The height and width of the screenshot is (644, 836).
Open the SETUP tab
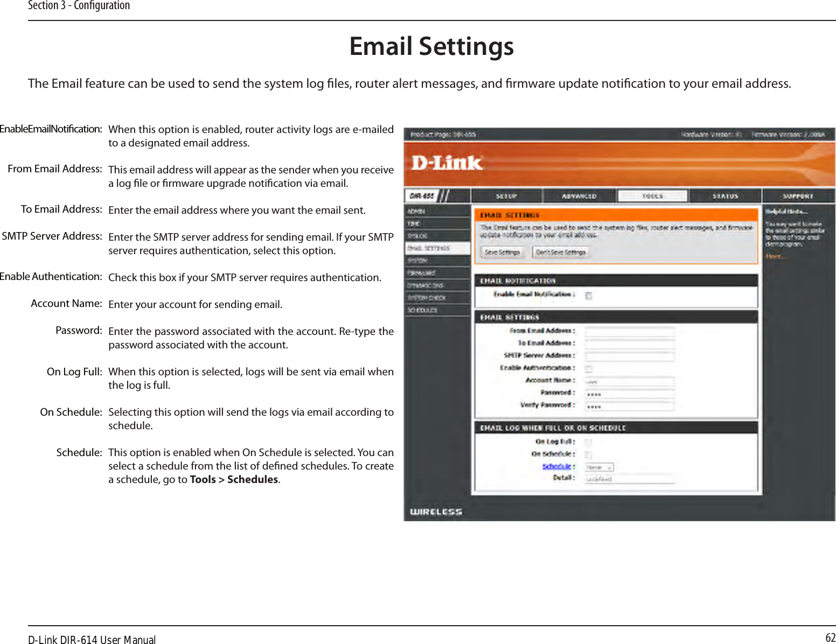coord(507,196)
